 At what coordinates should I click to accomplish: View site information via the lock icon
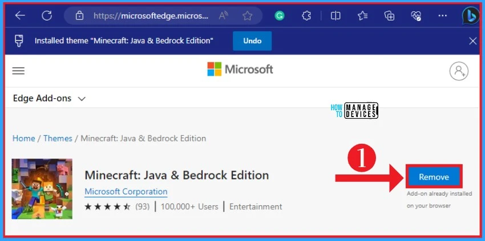point(79,16)
